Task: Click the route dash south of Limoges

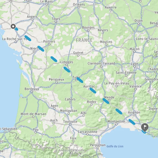Action: (x=67, y=70)
